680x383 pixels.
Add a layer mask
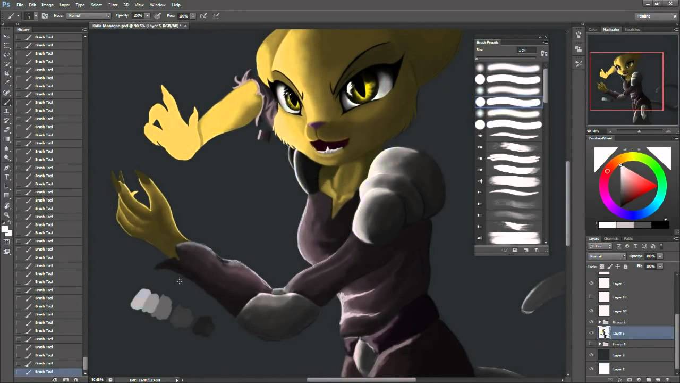[x=630, y=380]
